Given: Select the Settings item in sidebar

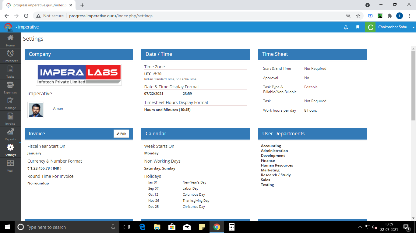Looking at the screenshot, I should [10, 148].
